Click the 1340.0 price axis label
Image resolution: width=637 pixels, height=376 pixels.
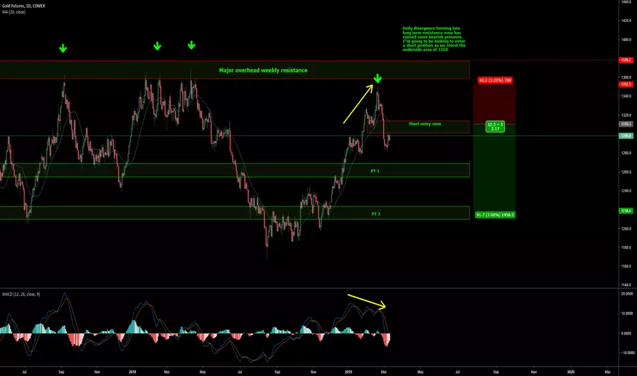626,96
